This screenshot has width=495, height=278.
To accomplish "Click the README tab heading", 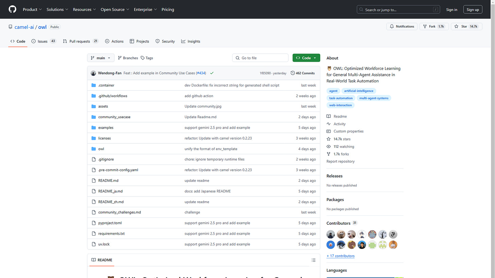I will tap(102, 260).
